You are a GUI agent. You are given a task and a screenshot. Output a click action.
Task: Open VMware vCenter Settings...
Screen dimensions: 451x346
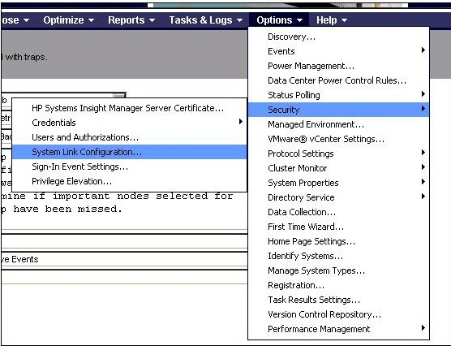point(338,139)
